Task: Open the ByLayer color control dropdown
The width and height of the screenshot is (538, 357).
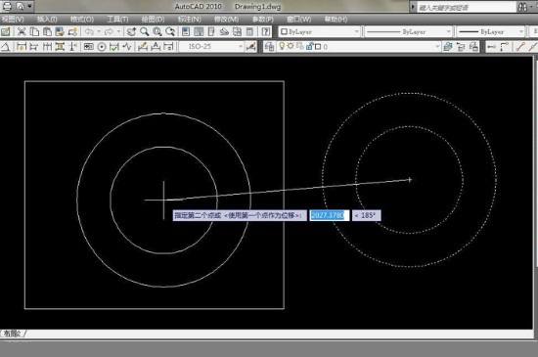Action: (319, 32)
